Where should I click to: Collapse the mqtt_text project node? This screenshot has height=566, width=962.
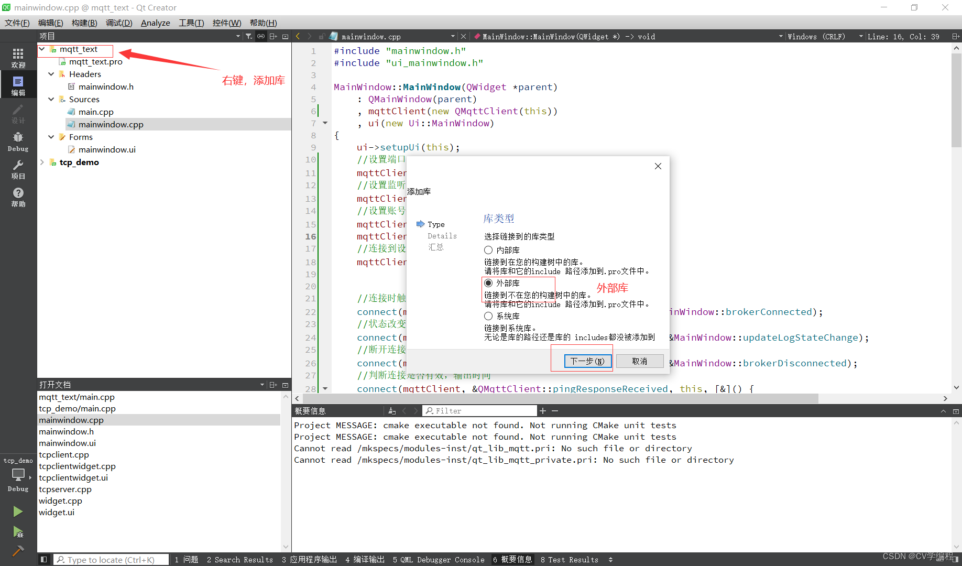(x=42, y=49)
